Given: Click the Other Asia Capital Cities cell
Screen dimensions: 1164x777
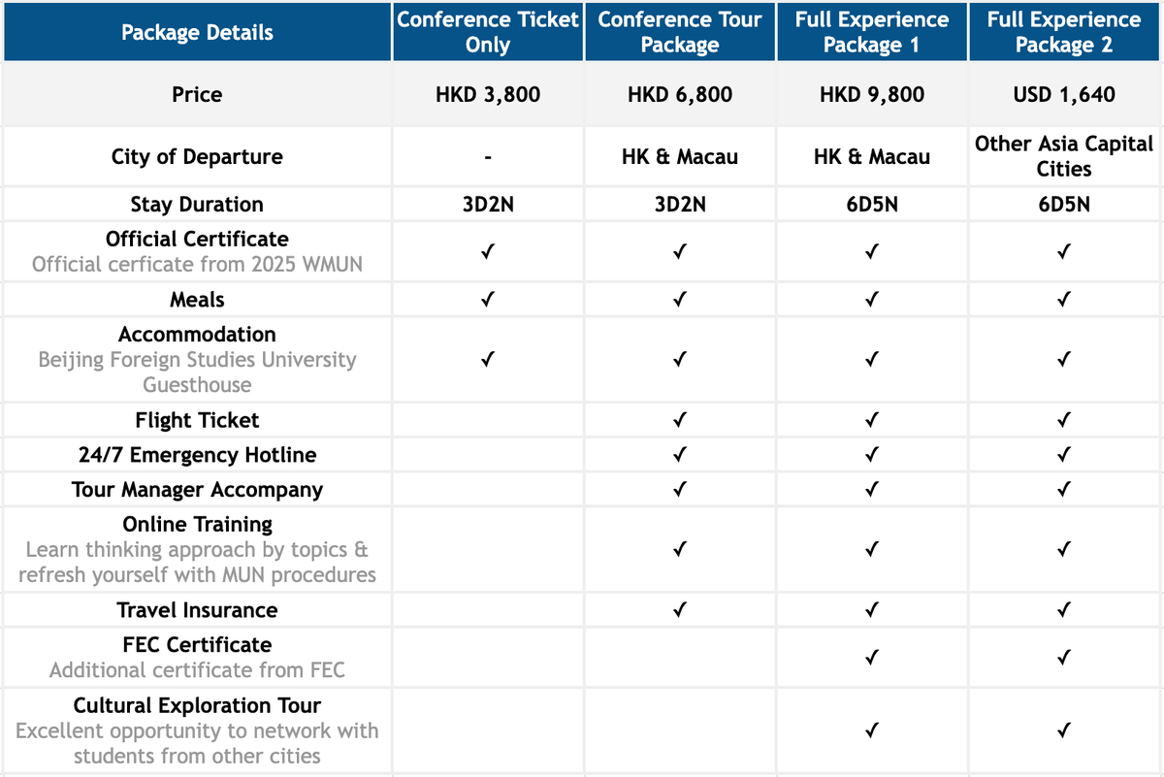Looking at the screenshot, I should pyautogui.click(x=1064, y=156).
